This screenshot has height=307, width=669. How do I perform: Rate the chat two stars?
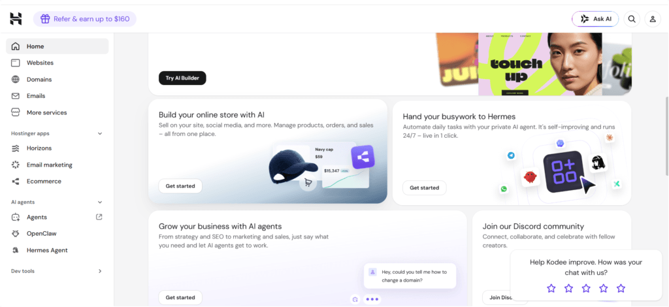(x=569, y=289)
